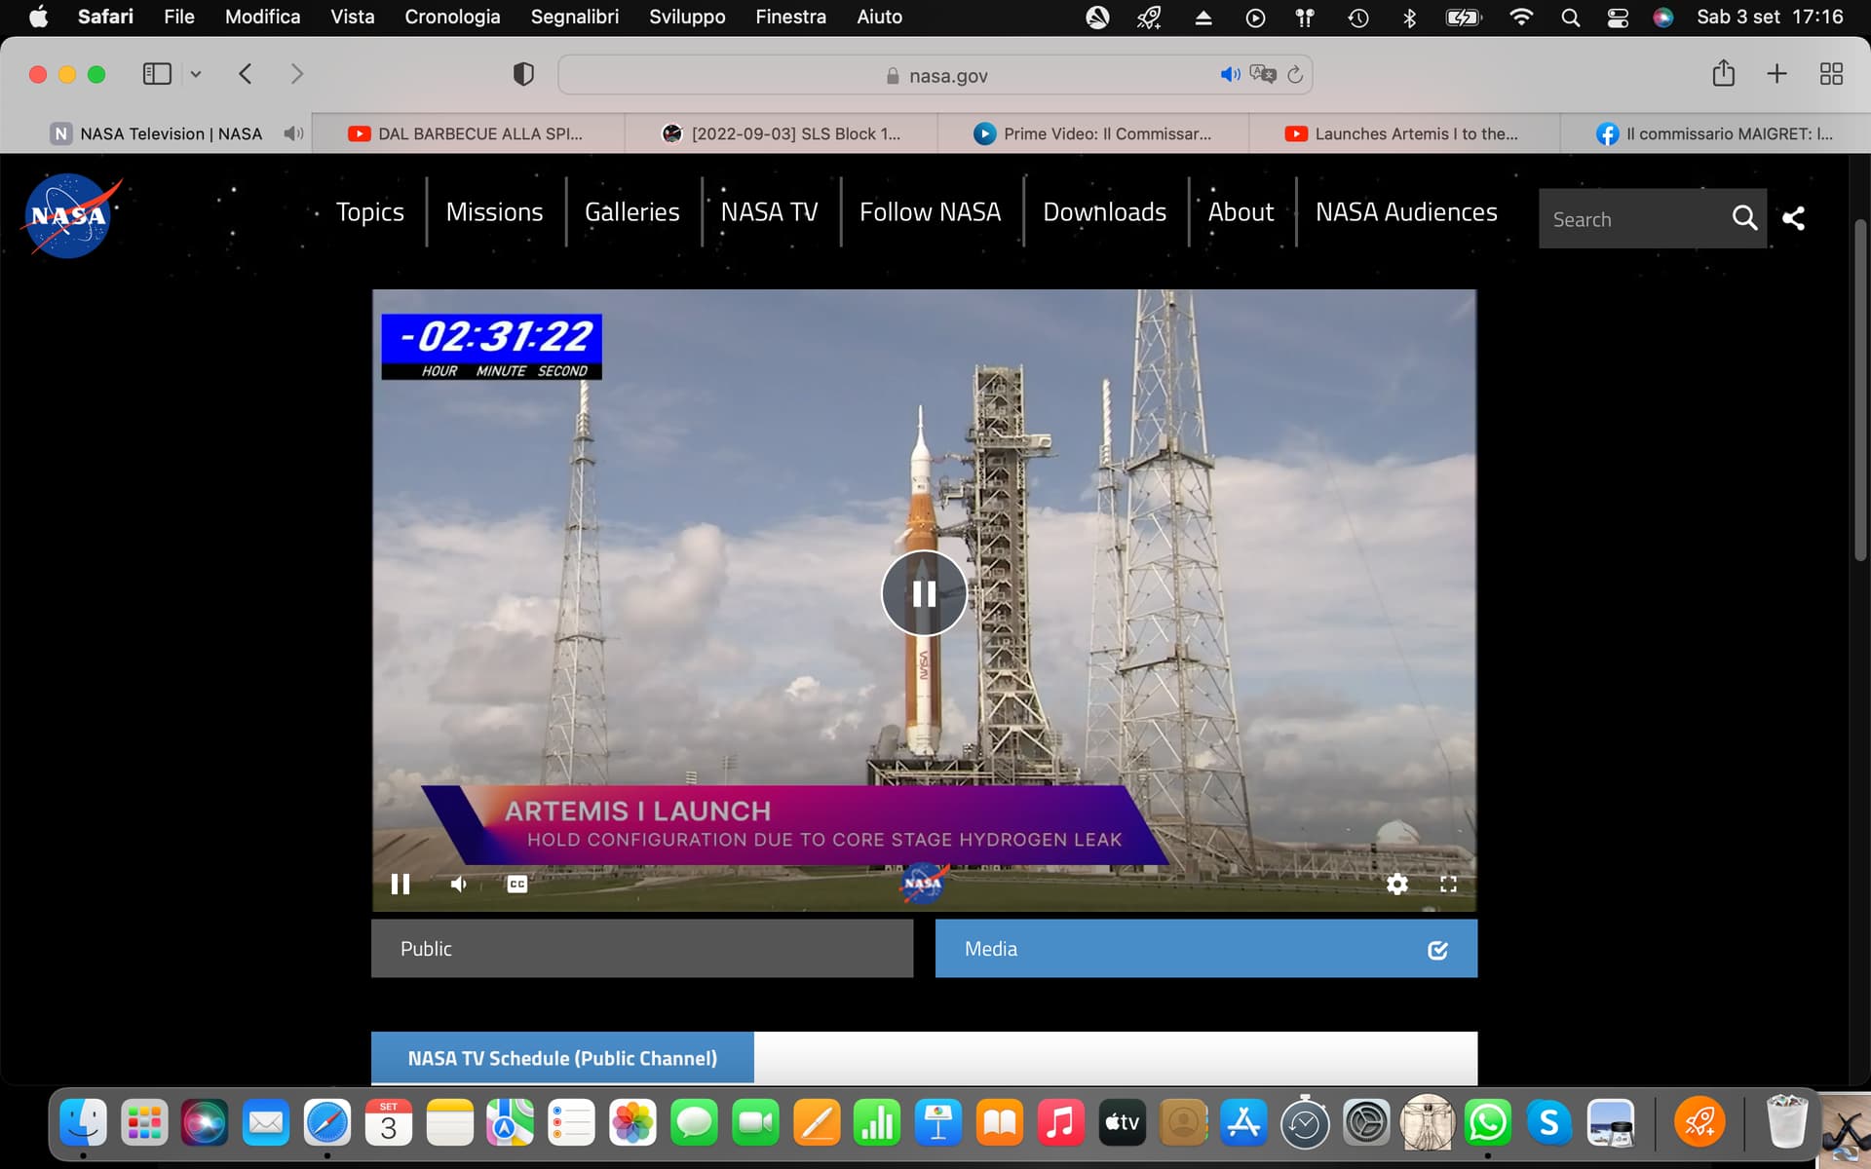This screenshot has width=1871, height=1169.
Task: Switch to Launches Artemis I tab
Action: coord(1403,133)
